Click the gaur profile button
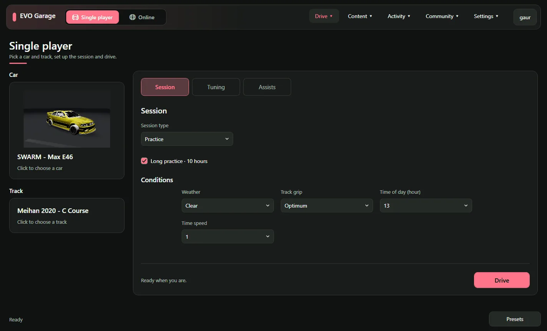This screenshot has height=331, width=547. tap(525, 17)
